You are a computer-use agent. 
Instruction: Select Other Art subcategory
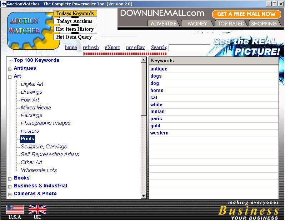(x=31, y=162)
